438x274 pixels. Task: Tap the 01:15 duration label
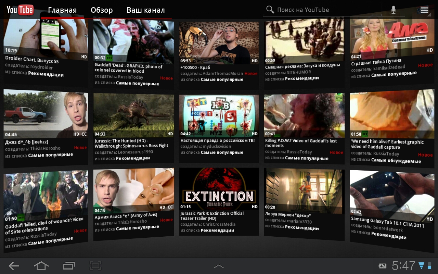pos(186,207)
